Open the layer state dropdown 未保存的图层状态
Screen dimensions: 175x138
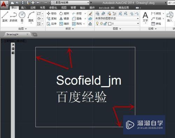click(117, 19)
